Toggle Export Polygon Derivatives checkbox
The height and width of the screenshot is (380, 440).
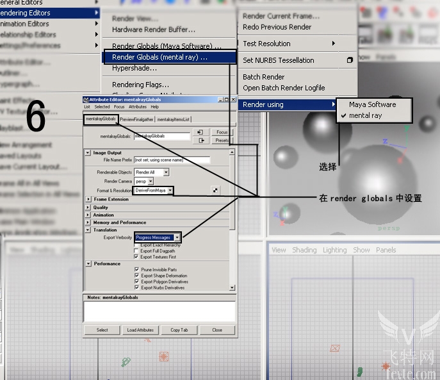137,281
